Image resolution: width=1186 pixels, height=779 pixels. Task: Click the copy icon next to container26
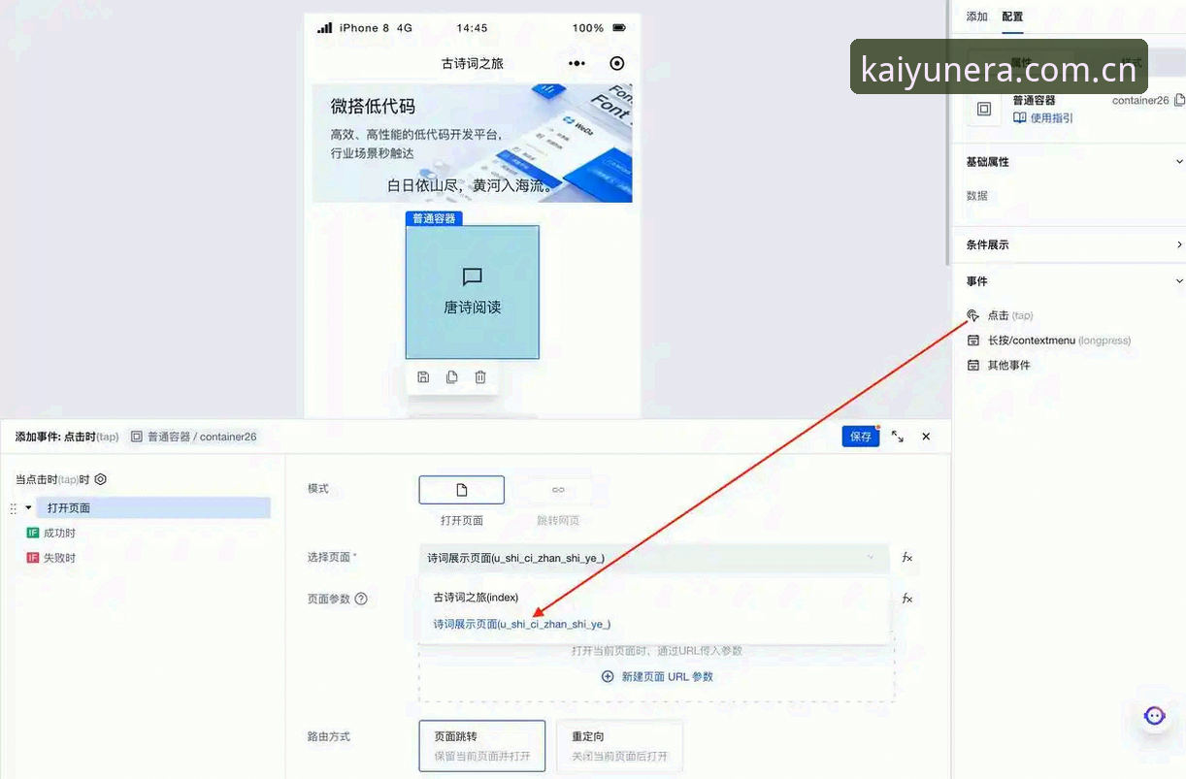[x=1179, y=100]
